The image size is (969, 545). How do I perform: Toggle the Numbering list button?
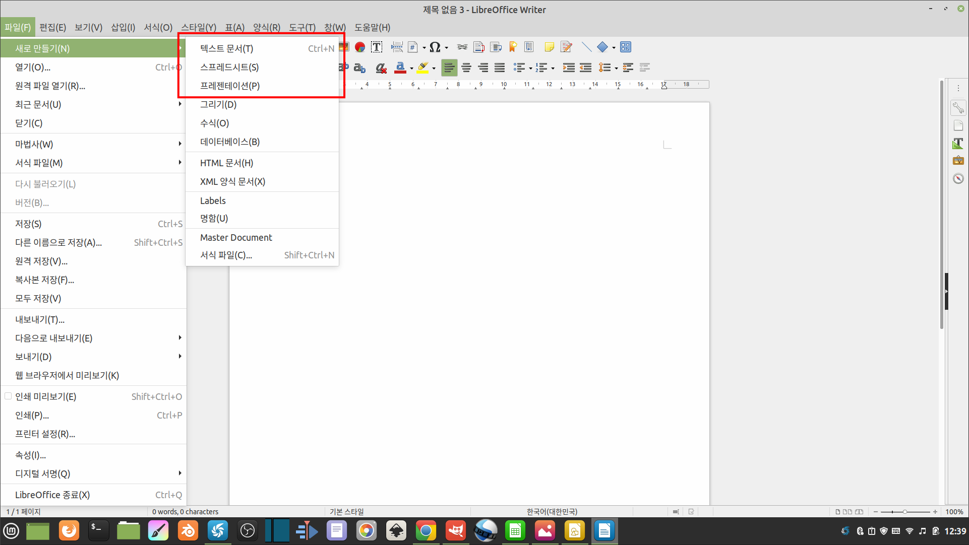pyautogui.click(x=541, y=68)
